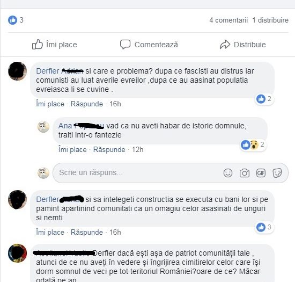Open Ana's cat avatar profile
295x282 pixels.
click(43, 127)
